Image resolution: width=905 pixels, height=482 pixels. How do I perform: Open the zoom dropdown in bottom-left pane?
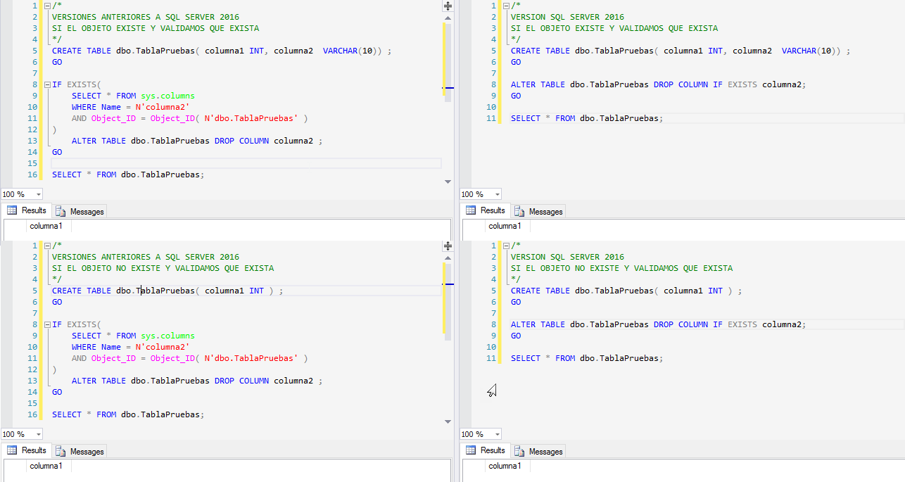click(37, 433)
